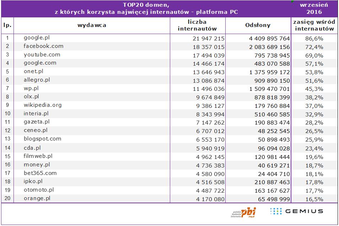Select page views 4 409 895 764
Viewport: 339px width, 226px height.
(x=269, y=38)
